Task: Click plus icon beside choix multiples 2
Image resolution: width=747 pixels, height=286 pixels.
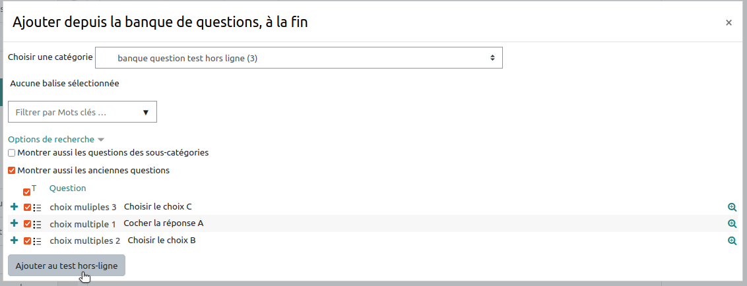Action: coord(15,241)
